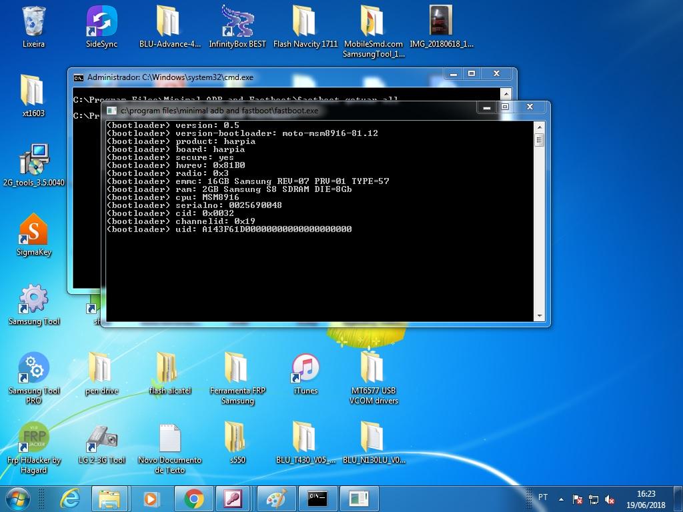Launch the LG 2-3G Tool shortcut

tap(101, 443)
